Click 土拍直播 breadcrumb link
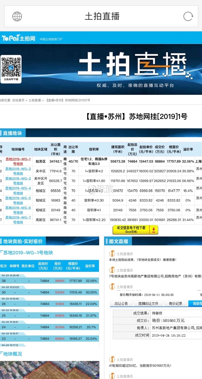This screenshot has height=379, width=202. point(35,100)
